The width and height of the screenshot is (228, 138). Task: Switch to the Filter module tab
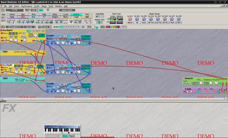point(44,14)
